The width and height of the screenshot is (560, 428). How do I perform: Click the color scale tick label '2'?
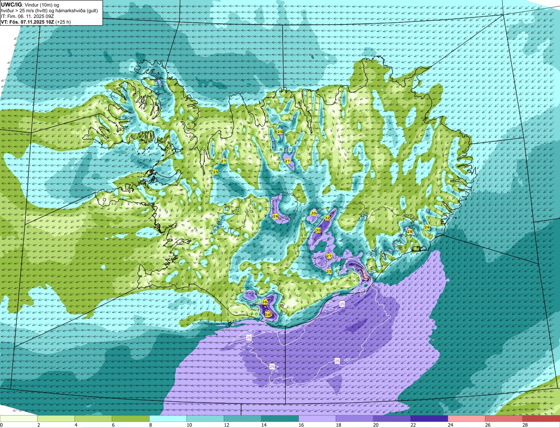[38, 425]
